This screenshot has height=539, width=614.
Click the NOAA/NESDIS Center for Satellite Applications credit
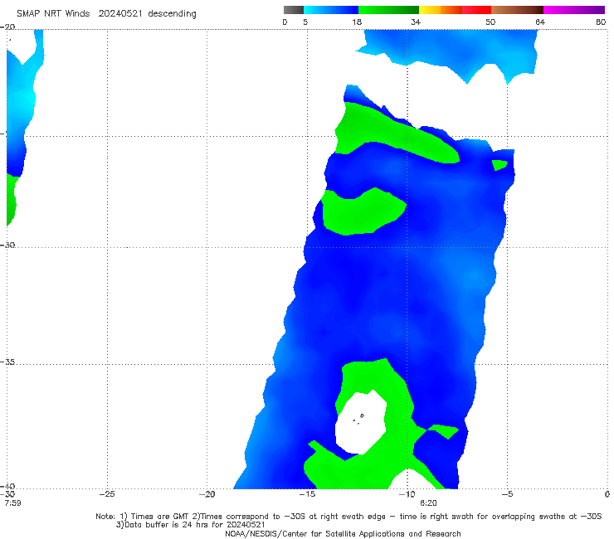(343, 533)
